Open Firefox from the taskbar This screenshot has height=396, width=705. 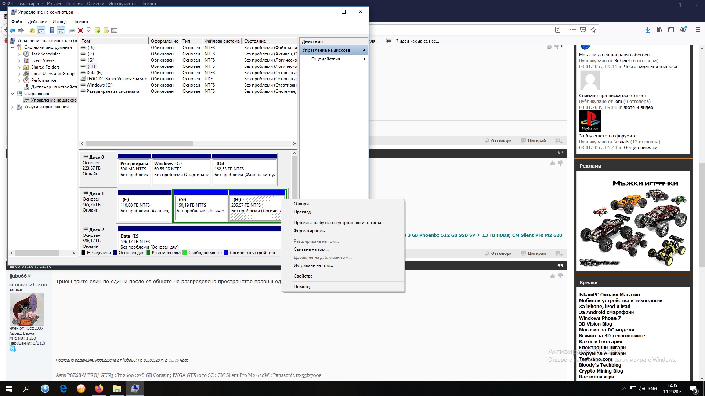[x=99, y=389]
